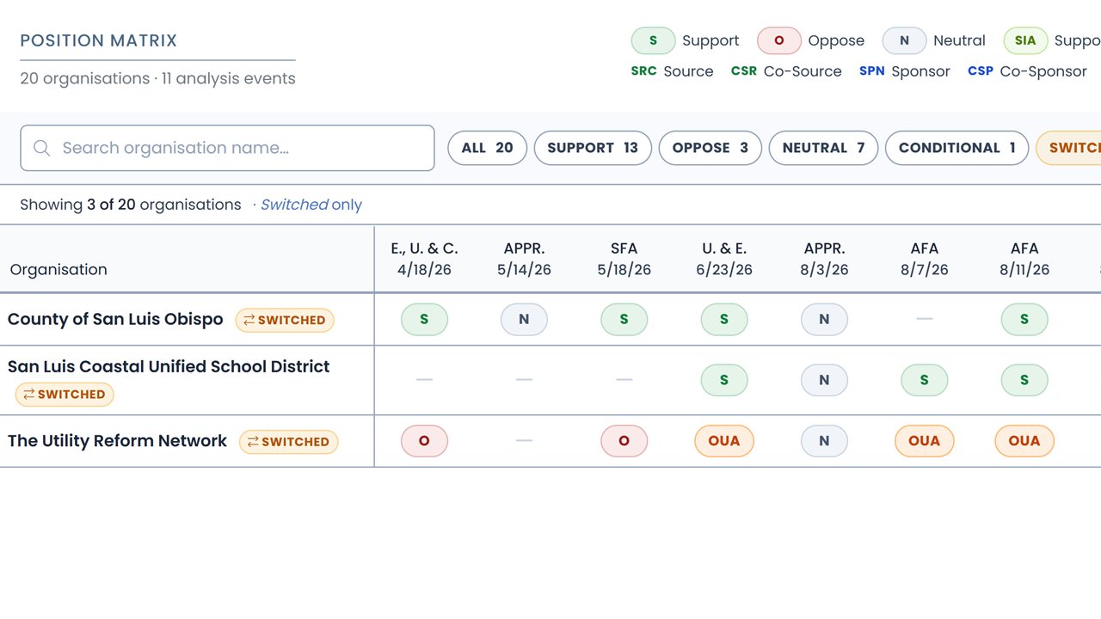Click 'Showing 3 of 20 organisations' text
1101x619 pixels.
tap(131, 205)
